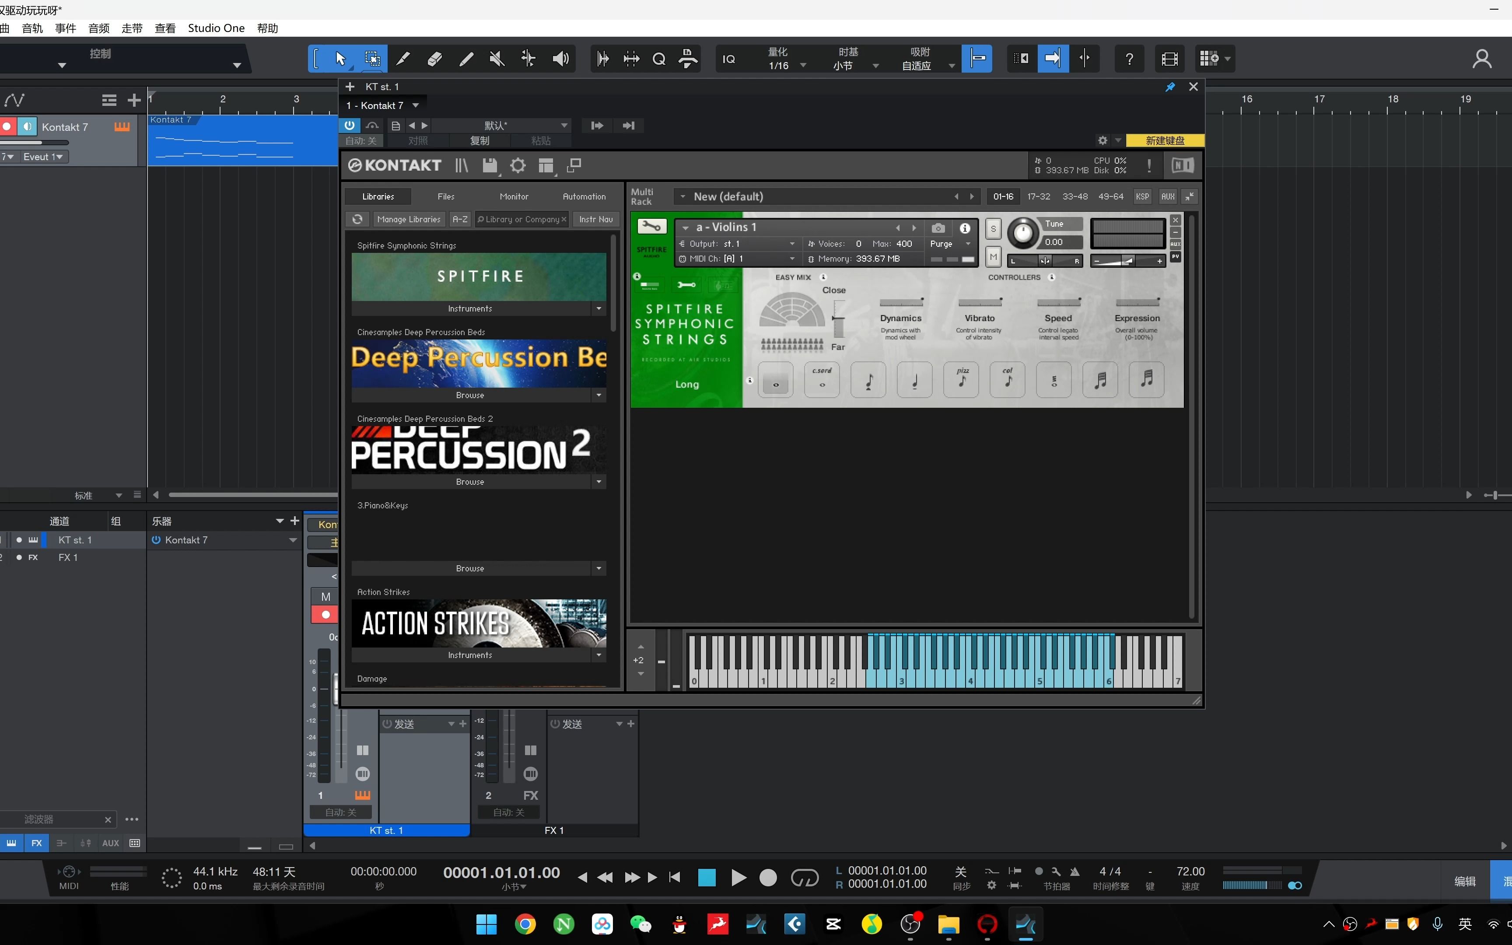The image size is (1512, 945).
Task: Mute the a - Violins 1 instrument
Action: tap(993, 256)
